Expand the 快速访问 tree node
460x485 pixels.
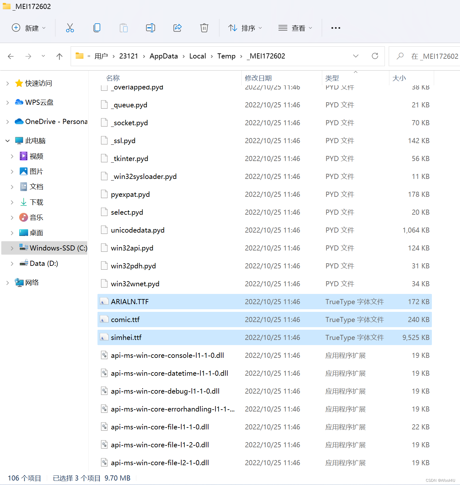click(8, 83)
